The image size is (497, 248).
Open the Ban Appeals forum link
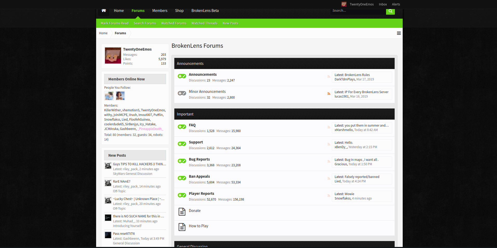199,176
